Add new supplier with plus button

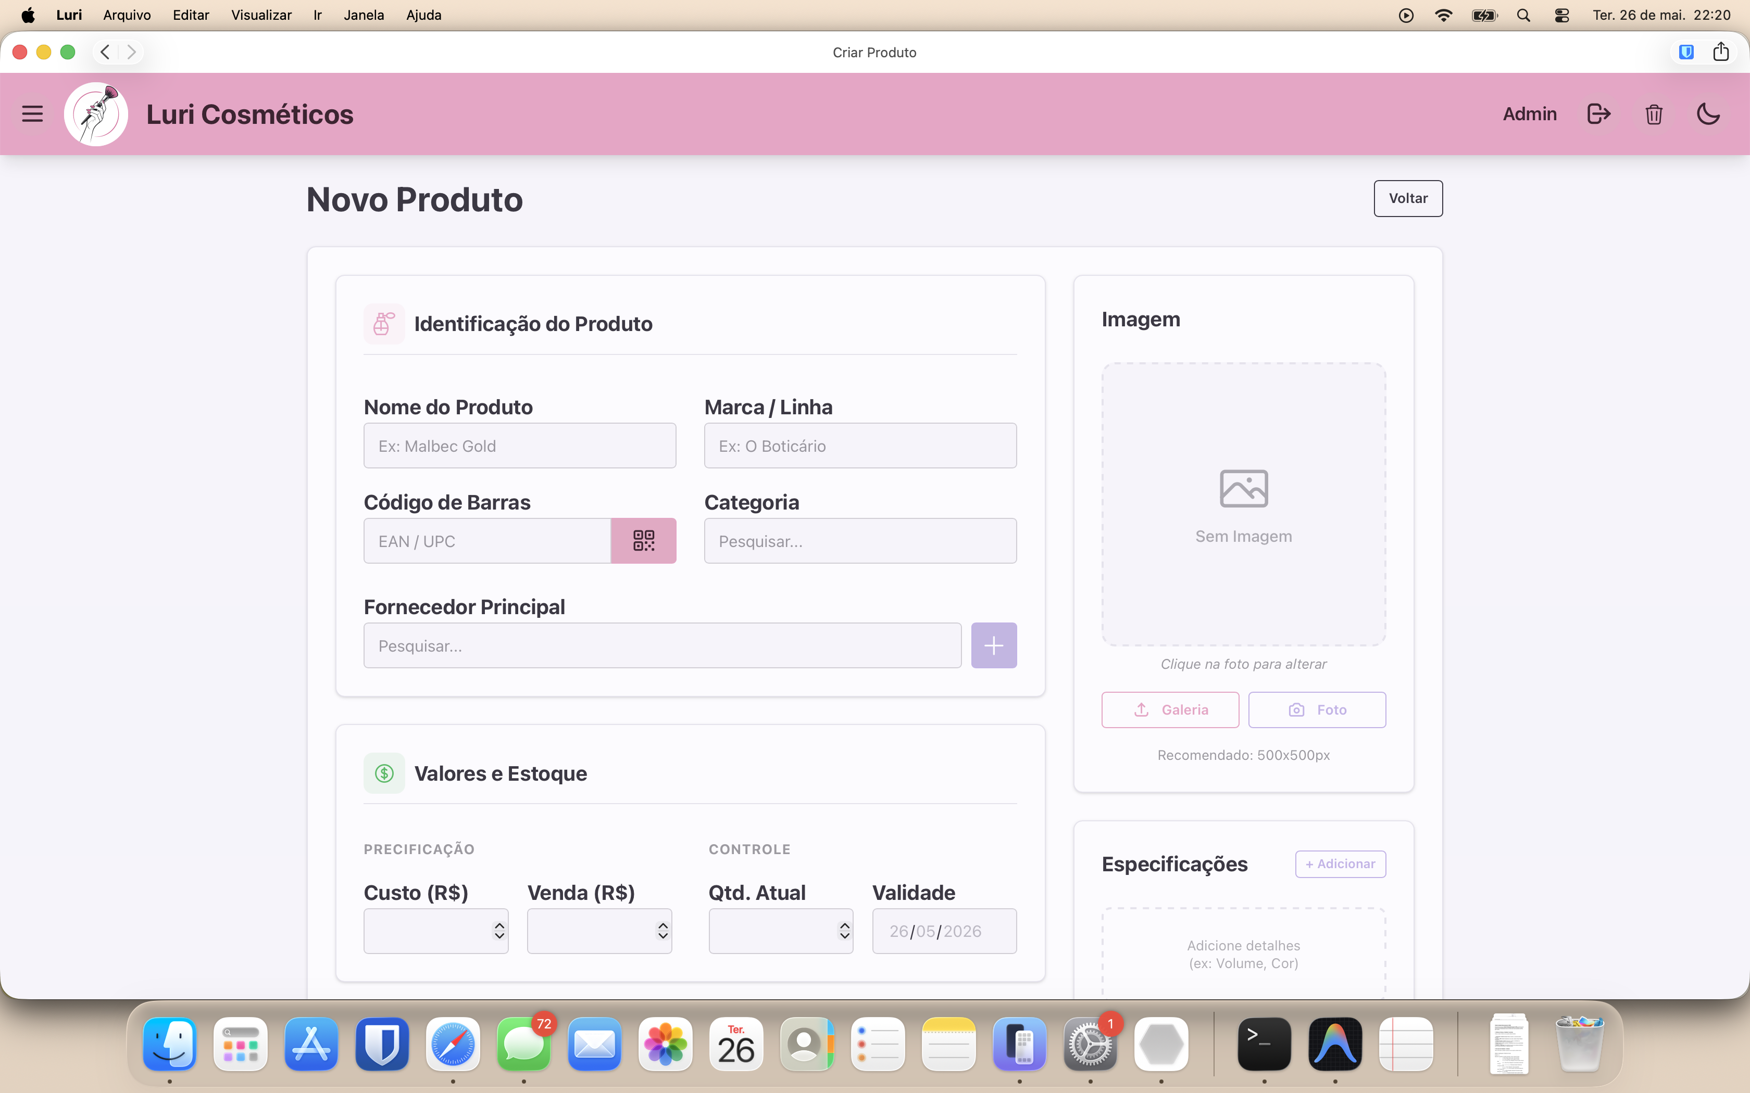tap(994, 645)
